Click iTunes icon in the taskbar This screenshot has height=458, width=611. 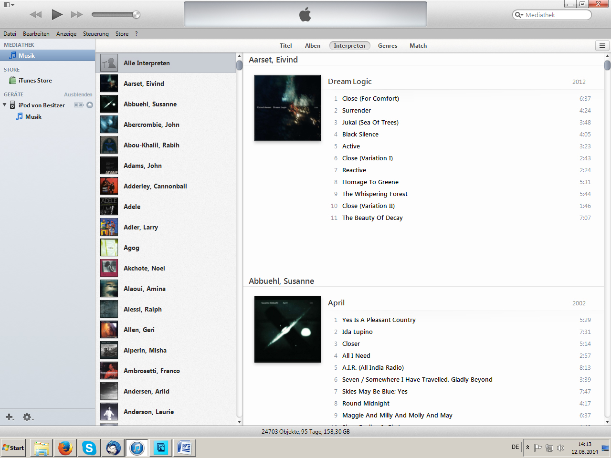[x=137, y=448]
